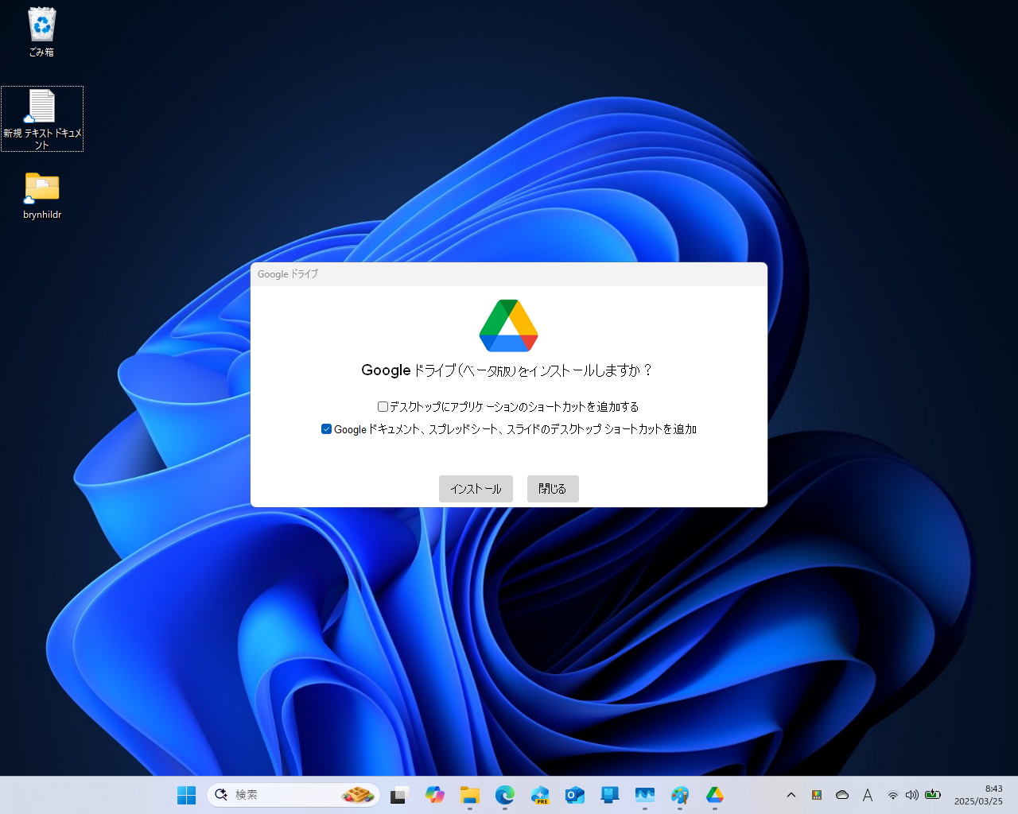1018x814 pixels.
Task: Open Outlook from the taskbar
Action: coord(575,794)
